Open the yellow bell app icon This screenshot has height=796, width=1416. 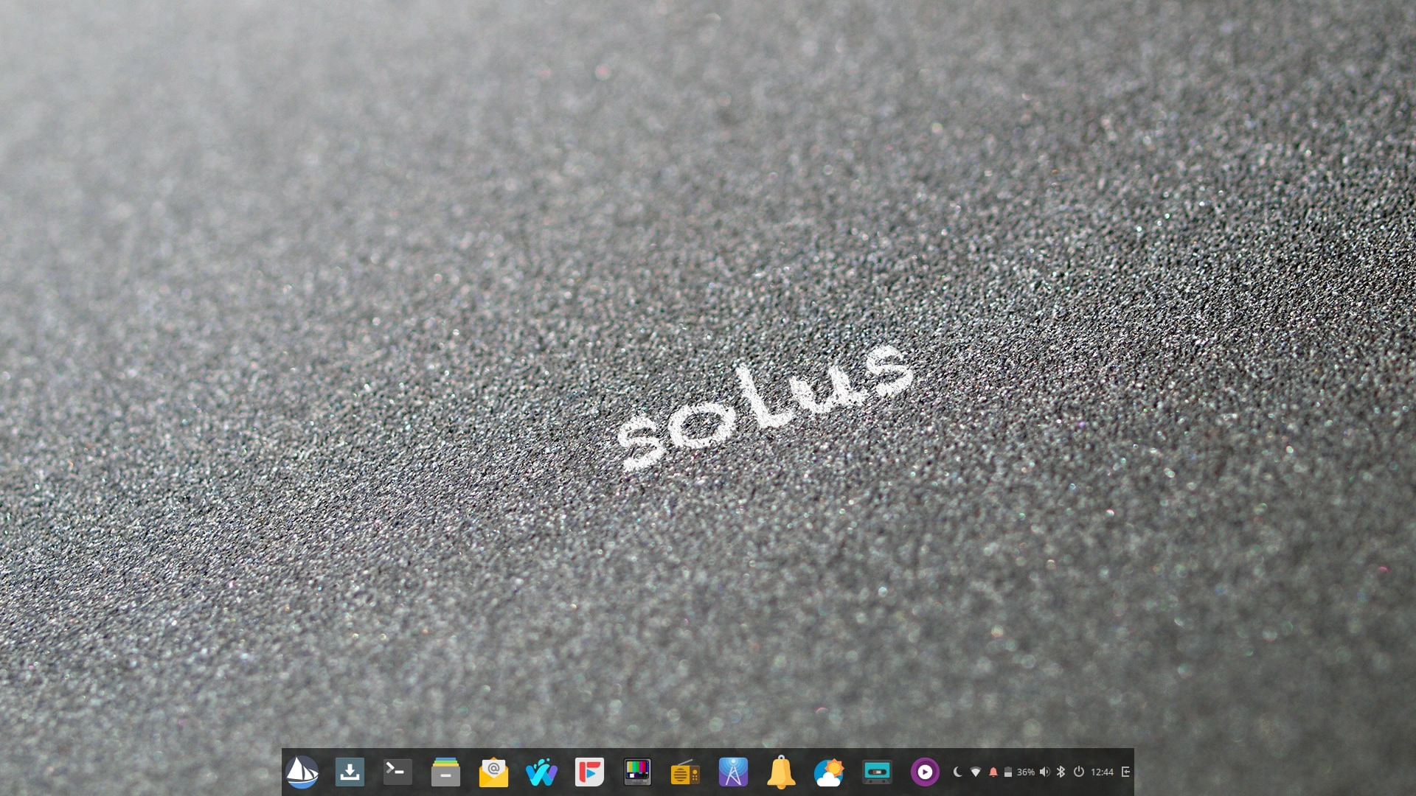click(x=781, y=772)
